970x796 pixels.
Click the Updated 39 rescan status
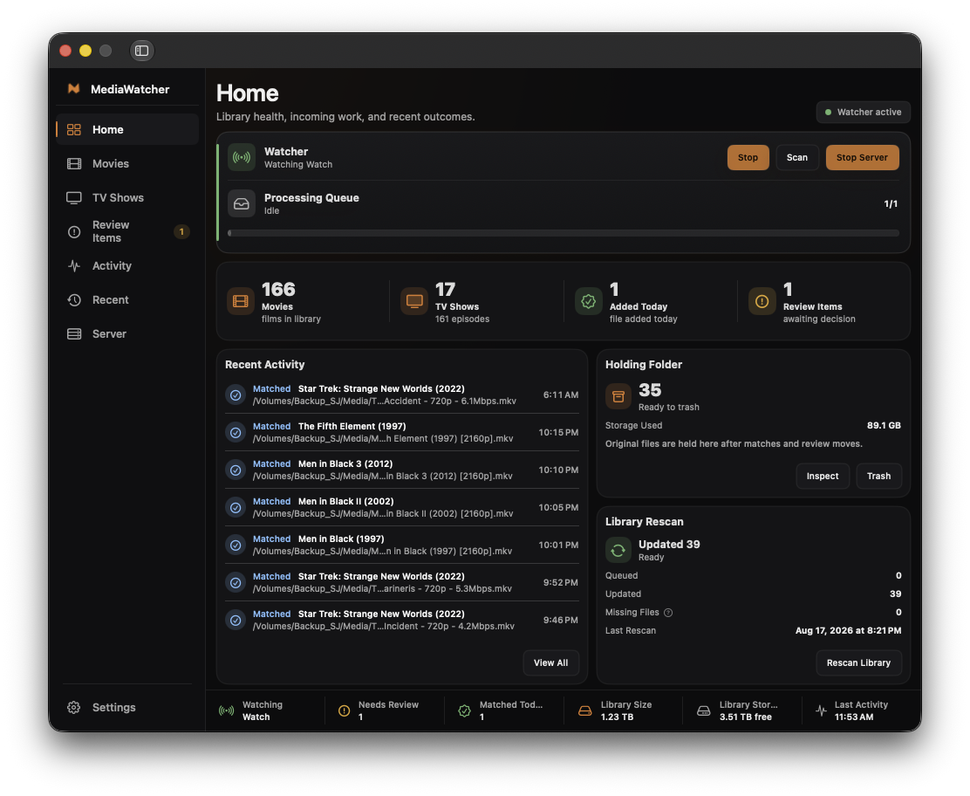tap(669, 545)
